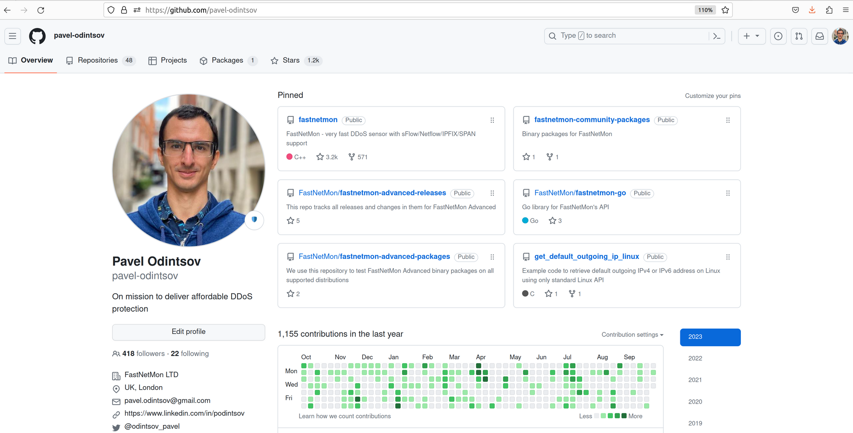The width and height of the screenshot is (853, 433).
Task: Select the FastNetMon LTD organization text
Action: pyautogui.click(x=151, y=375)
